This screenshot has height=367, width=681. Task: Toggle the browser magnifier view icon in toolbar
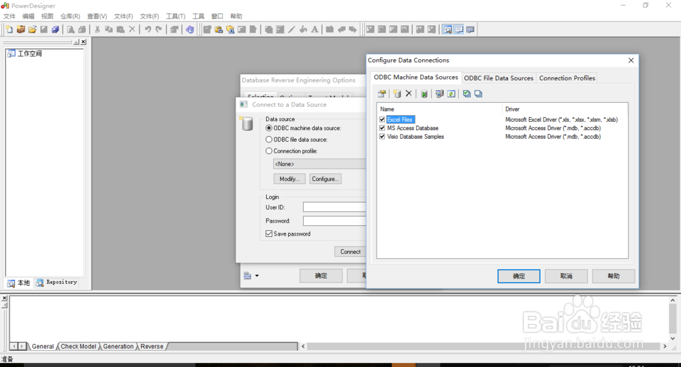coord(447,29)
